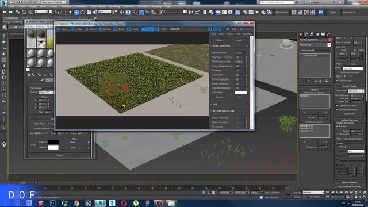This screenshot has height=207, width=368.
Task: Click the Color tint white swatch
Action: 241,93
